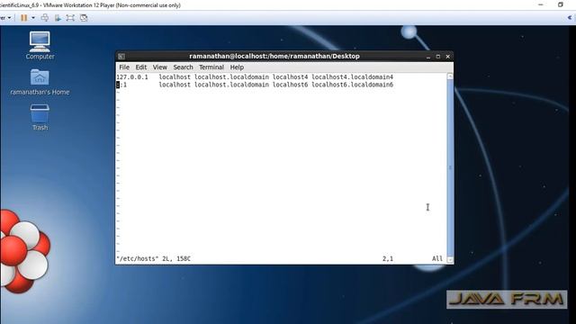Click the 2,1 cursor position indicator
Image resolution: width=576 pixels, height=324 pixels.
[388, 258]
